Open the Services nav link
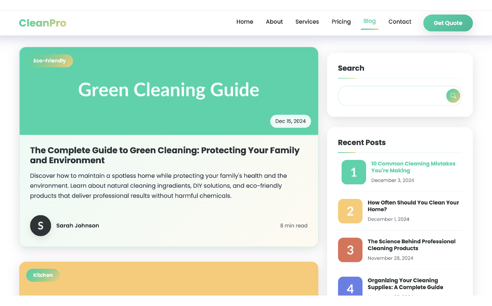492x306 pixels. [x=307, y=22]
